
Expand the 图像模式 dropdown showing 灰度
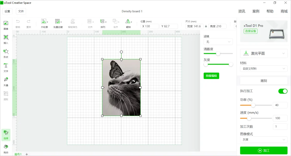[264, 139]
